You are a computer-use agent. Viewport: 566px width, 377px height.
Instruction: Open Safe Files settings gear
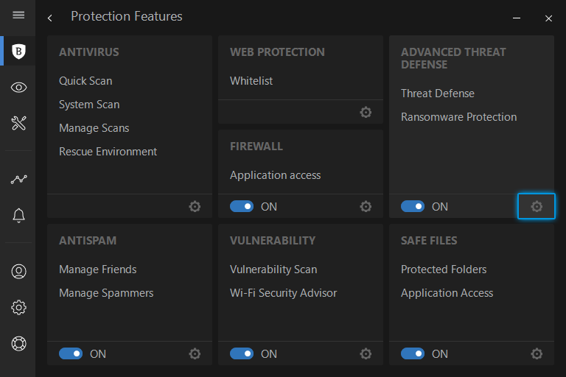(x=537, y=354)
